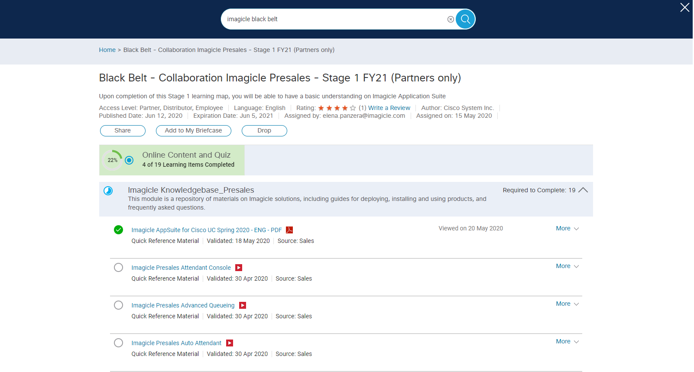Viewport: 694px width, 372px height.
Task: Click video icon next to Attendant Console
Action: (x=239, y=268)
